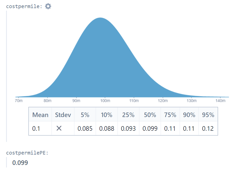
Task: Click the 100m axis tick label
Action: [x=105, y=101]
